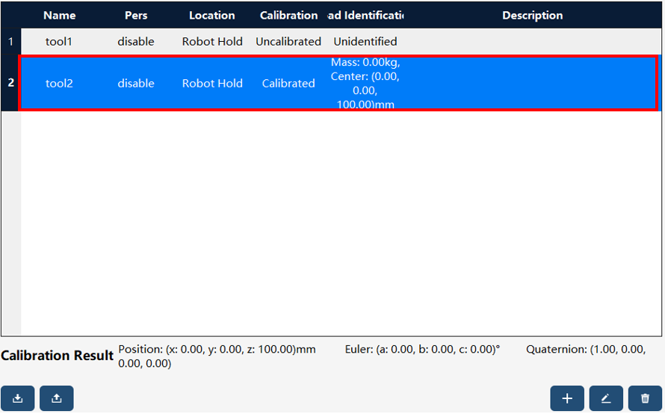Screen dimensions: 665x417
Task: Click the Calibration column header
Action: [x=288, y=15]
